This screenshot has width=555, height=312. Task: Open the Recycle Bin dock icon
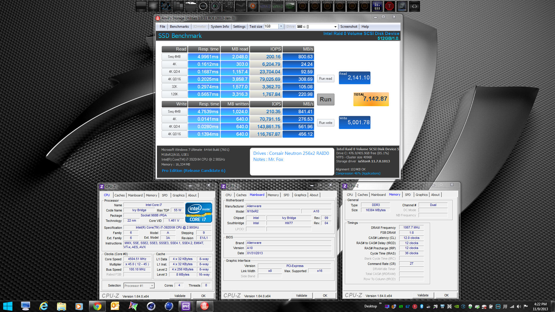(x=414, y=6)
